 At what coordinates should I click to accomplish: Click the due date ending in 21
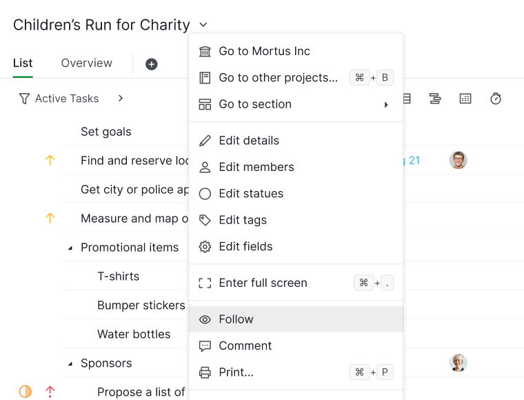(x=412, y=161)
